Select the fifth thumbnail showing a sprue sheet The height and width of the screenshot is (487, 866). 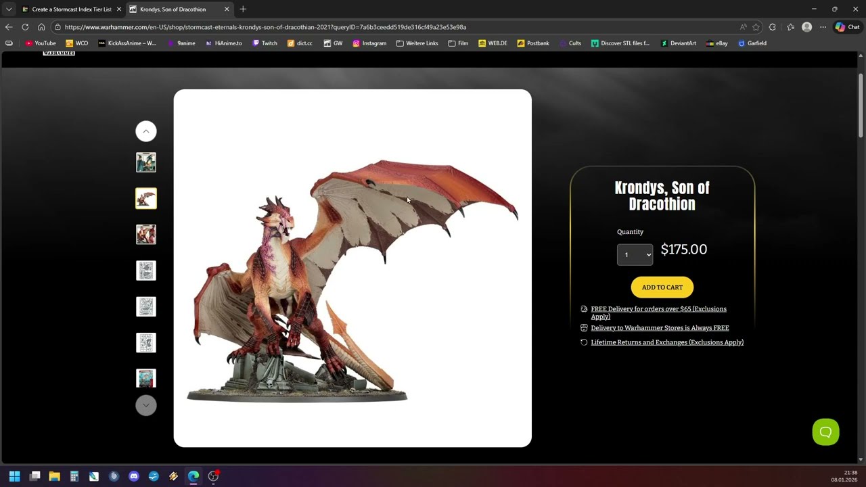(146, 306)
